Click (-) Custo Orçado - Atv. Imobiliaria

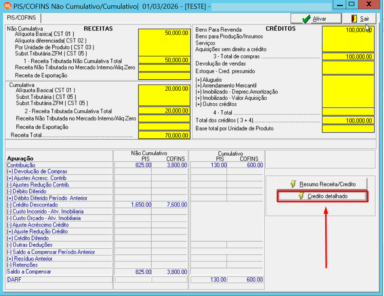coord(44,218)
